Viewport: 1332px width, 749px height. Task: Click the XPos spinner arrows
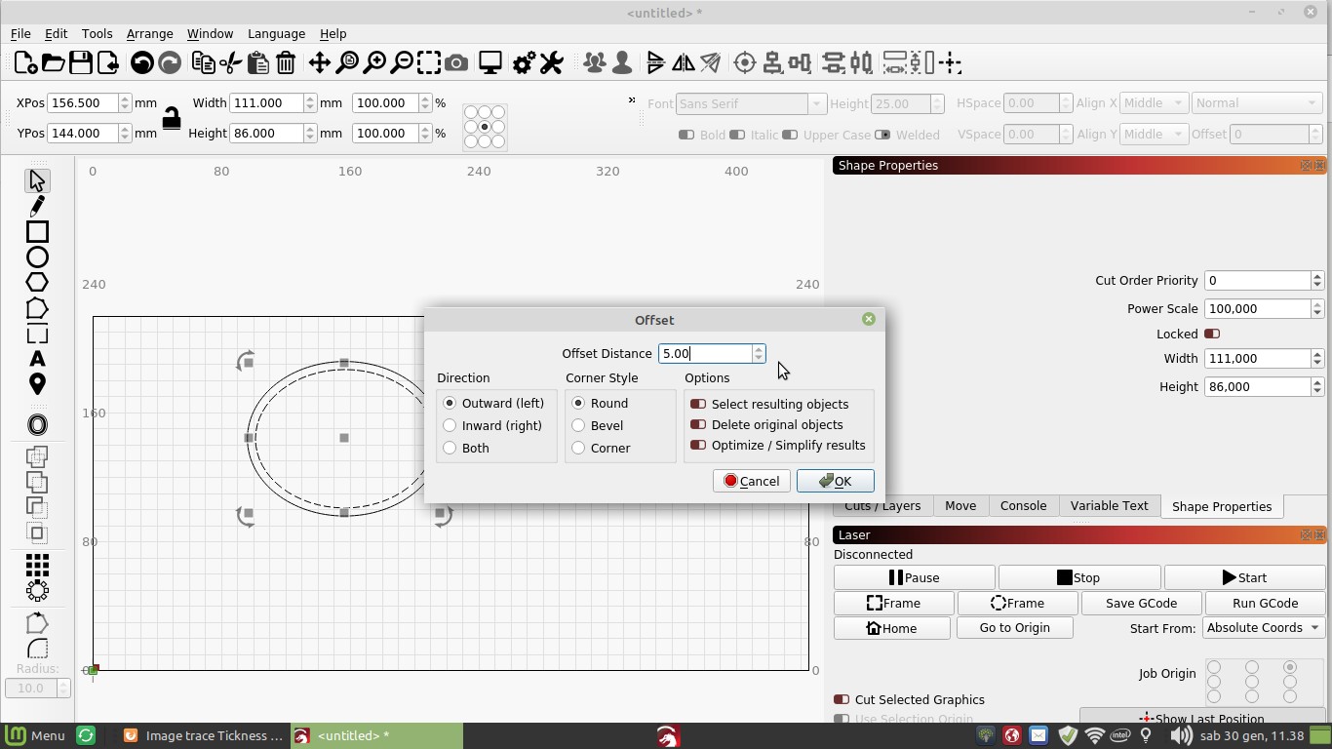click(x=125, y=102)
